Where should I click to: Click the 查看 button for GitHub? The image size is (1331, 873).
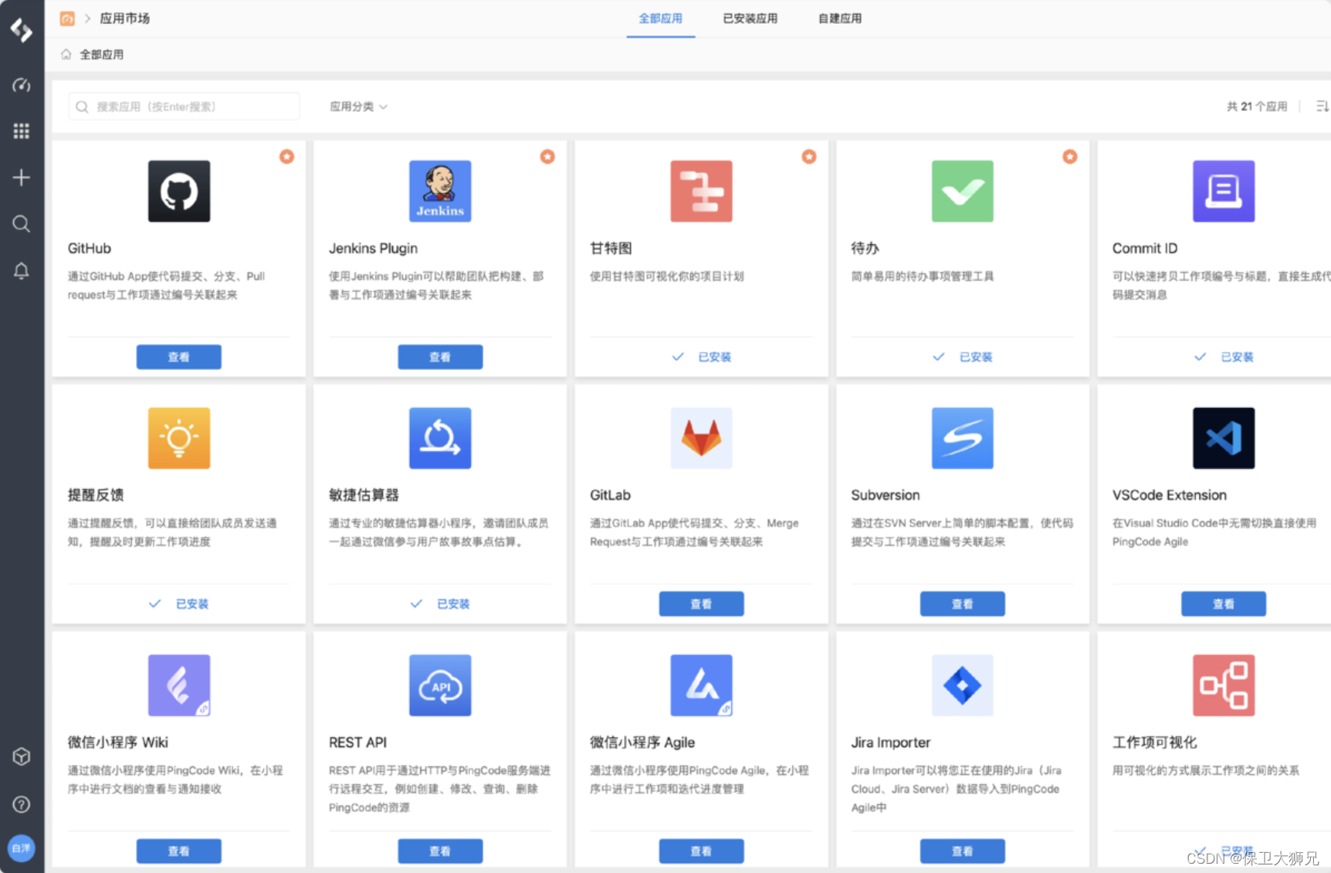click(x=179, y=357)
